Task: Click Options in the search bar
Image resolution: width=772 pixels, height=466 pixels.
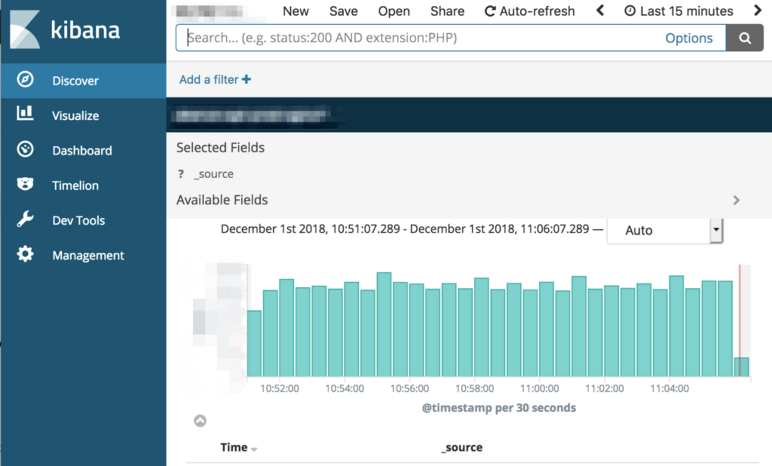Action: (x=688, y=38)
